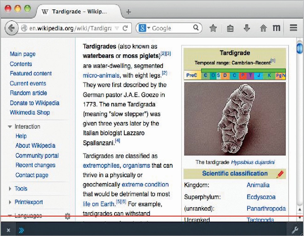Image resolution: width=304 pixels, height=236 pixels.
Task: Expand the Print/export sidebar section
Action: [10, 202]
